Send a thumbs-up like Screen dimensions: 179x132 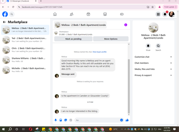coord(127,120)
